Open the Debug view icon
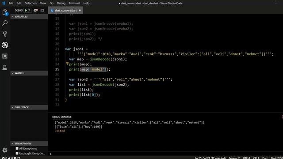Image resolution: width=283 pixels, height=159 pixels. [5, 45]
